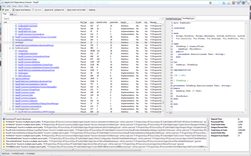Click the green Scan play icon
The height and width of the screenshot is (156, 251).
point(3,10)
